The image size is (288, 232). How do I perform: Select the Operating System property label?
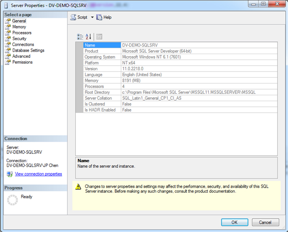click(x=102, y=57)
